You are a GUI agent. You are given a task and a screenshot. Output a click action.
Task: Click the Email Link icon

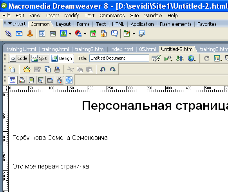(x=19, y=34)
